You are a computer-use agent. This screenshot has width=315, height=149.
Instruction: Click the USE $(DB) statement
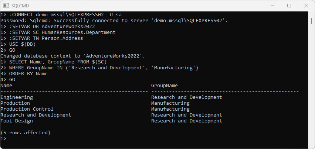click(x=18, y=44)
